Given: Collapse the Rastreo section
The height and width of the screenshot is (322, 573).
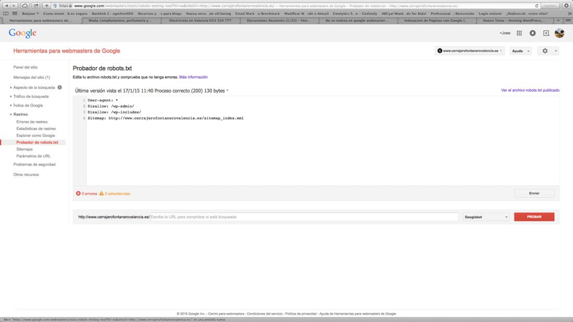Looking at the screenshot, I should click(20, 114).
